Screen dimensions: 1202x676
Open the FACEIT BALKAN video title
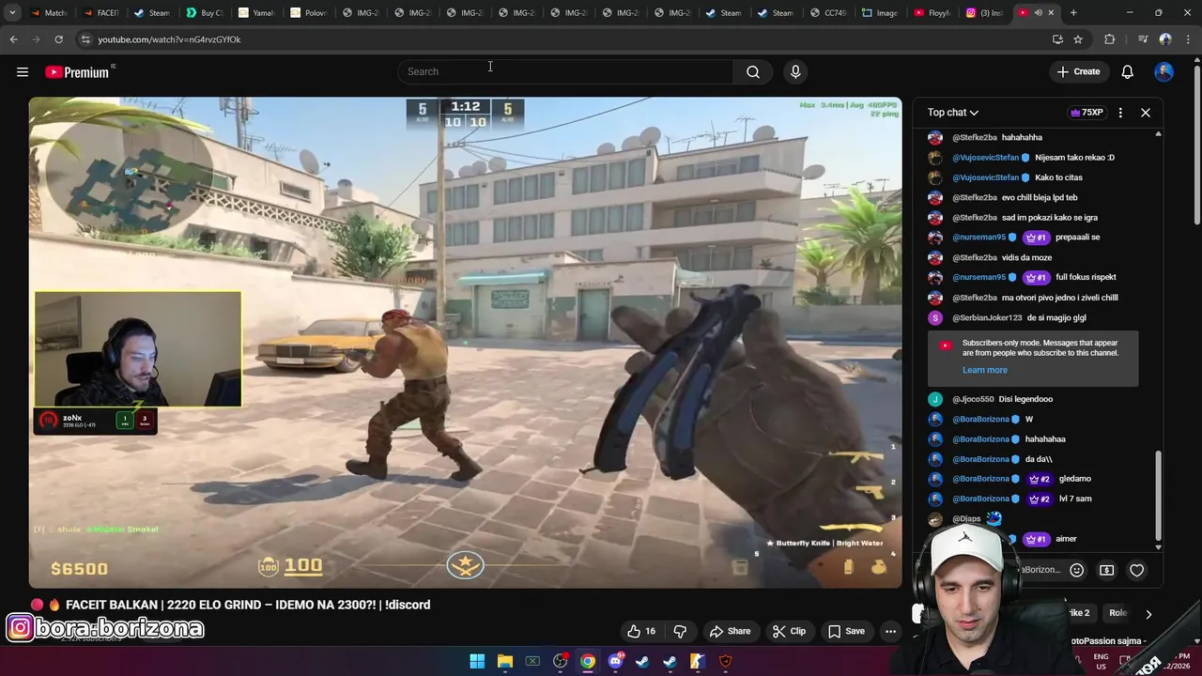pos(248,605)
